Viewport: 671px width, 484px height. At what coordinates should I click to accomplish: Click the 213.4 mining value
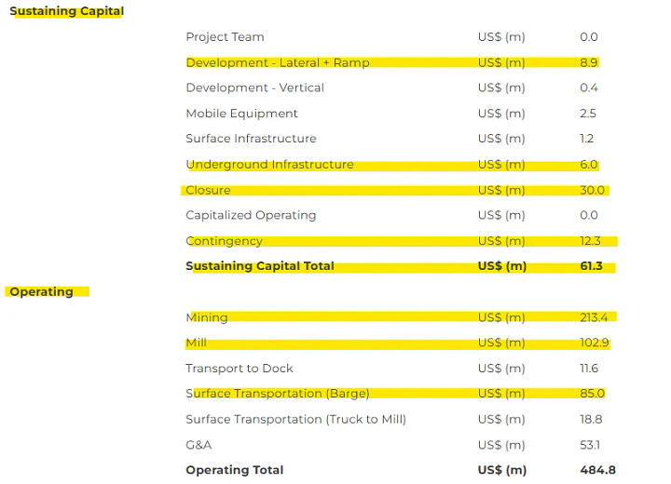tap(594, 317)
